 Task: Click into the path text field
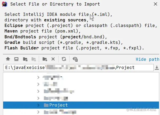[x=79, y=67]
